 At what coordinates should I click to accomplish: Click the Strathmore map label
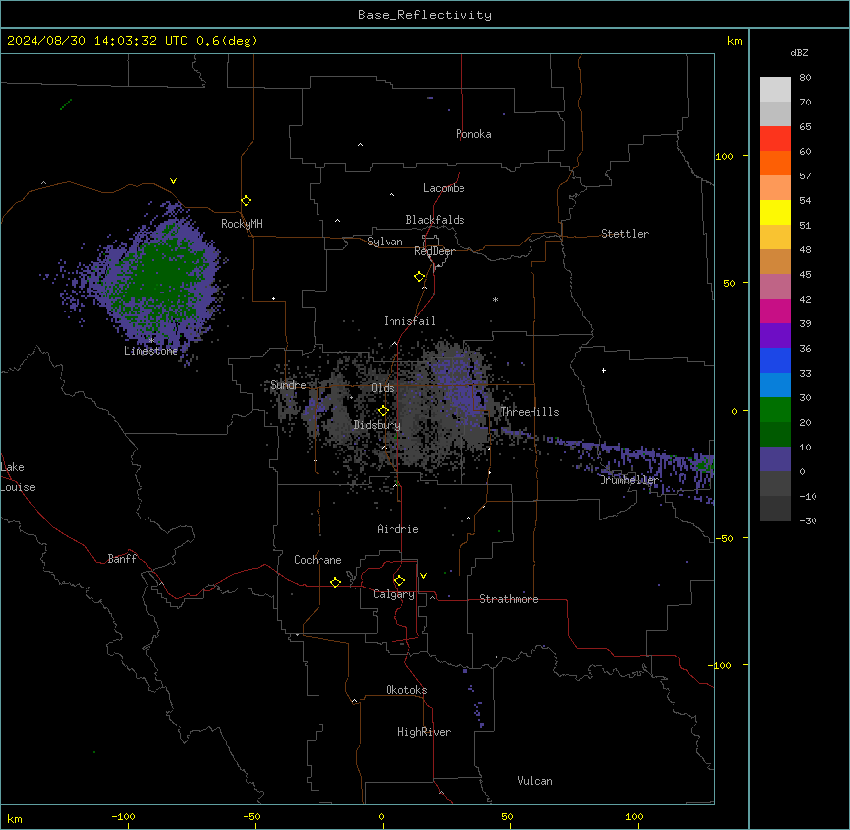coord(509,599)
